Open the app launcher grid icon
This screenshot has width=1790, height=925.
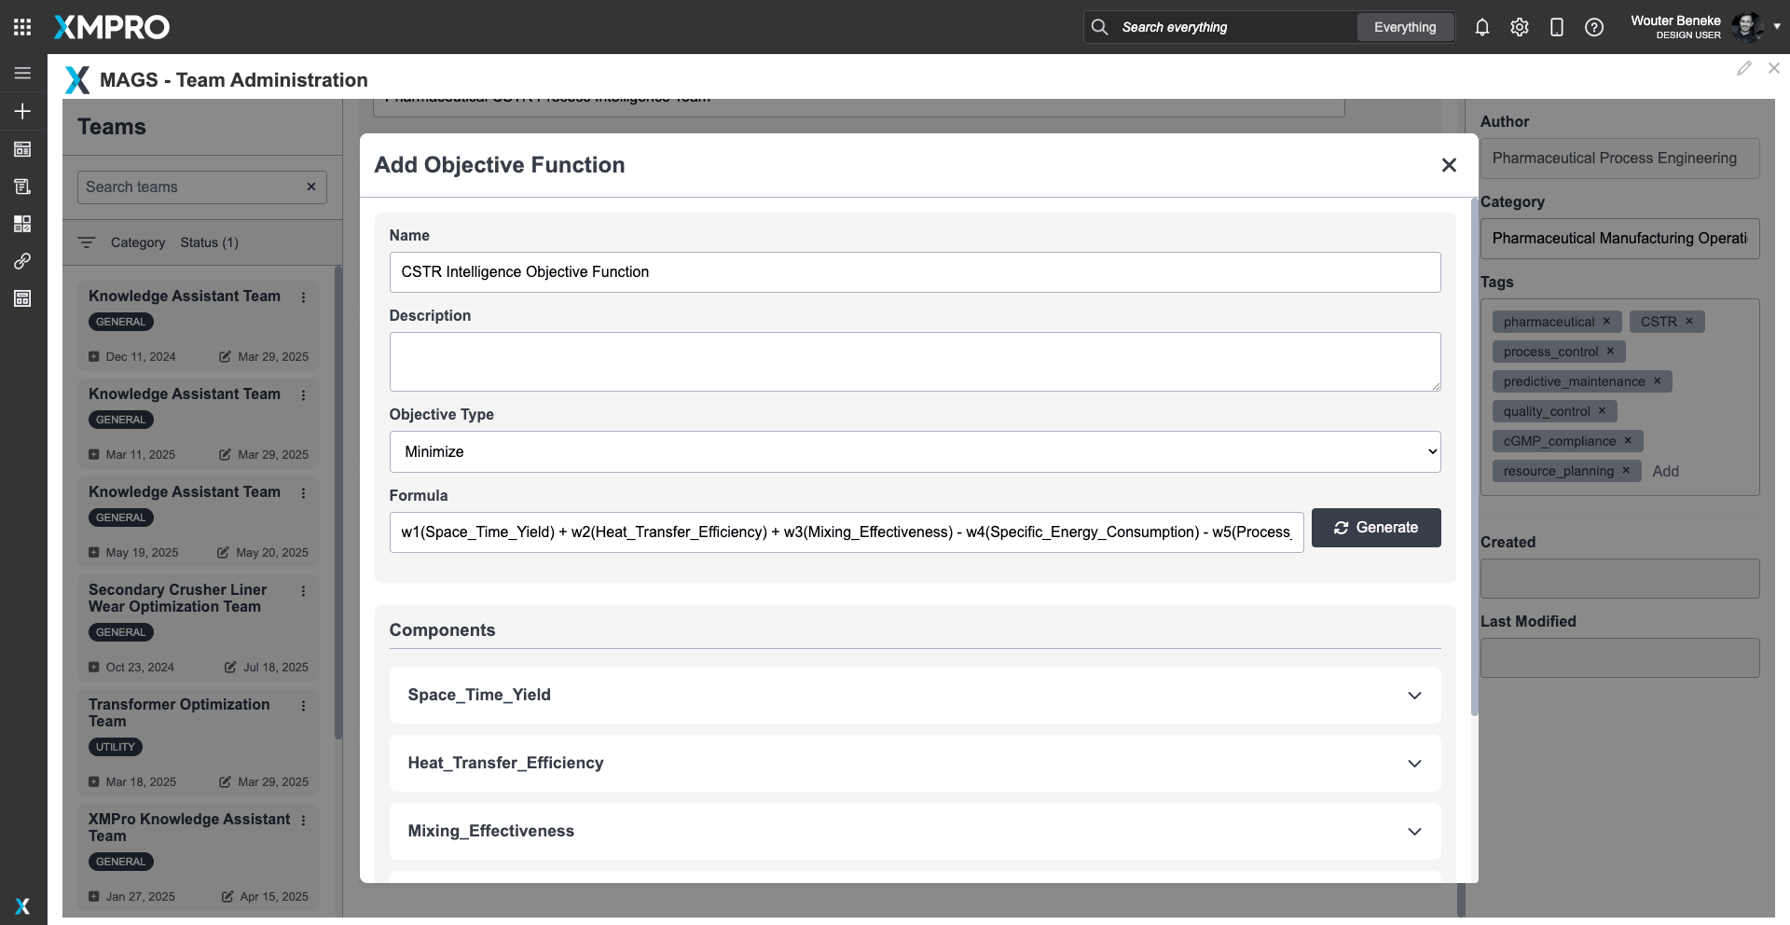coord(22,27)
